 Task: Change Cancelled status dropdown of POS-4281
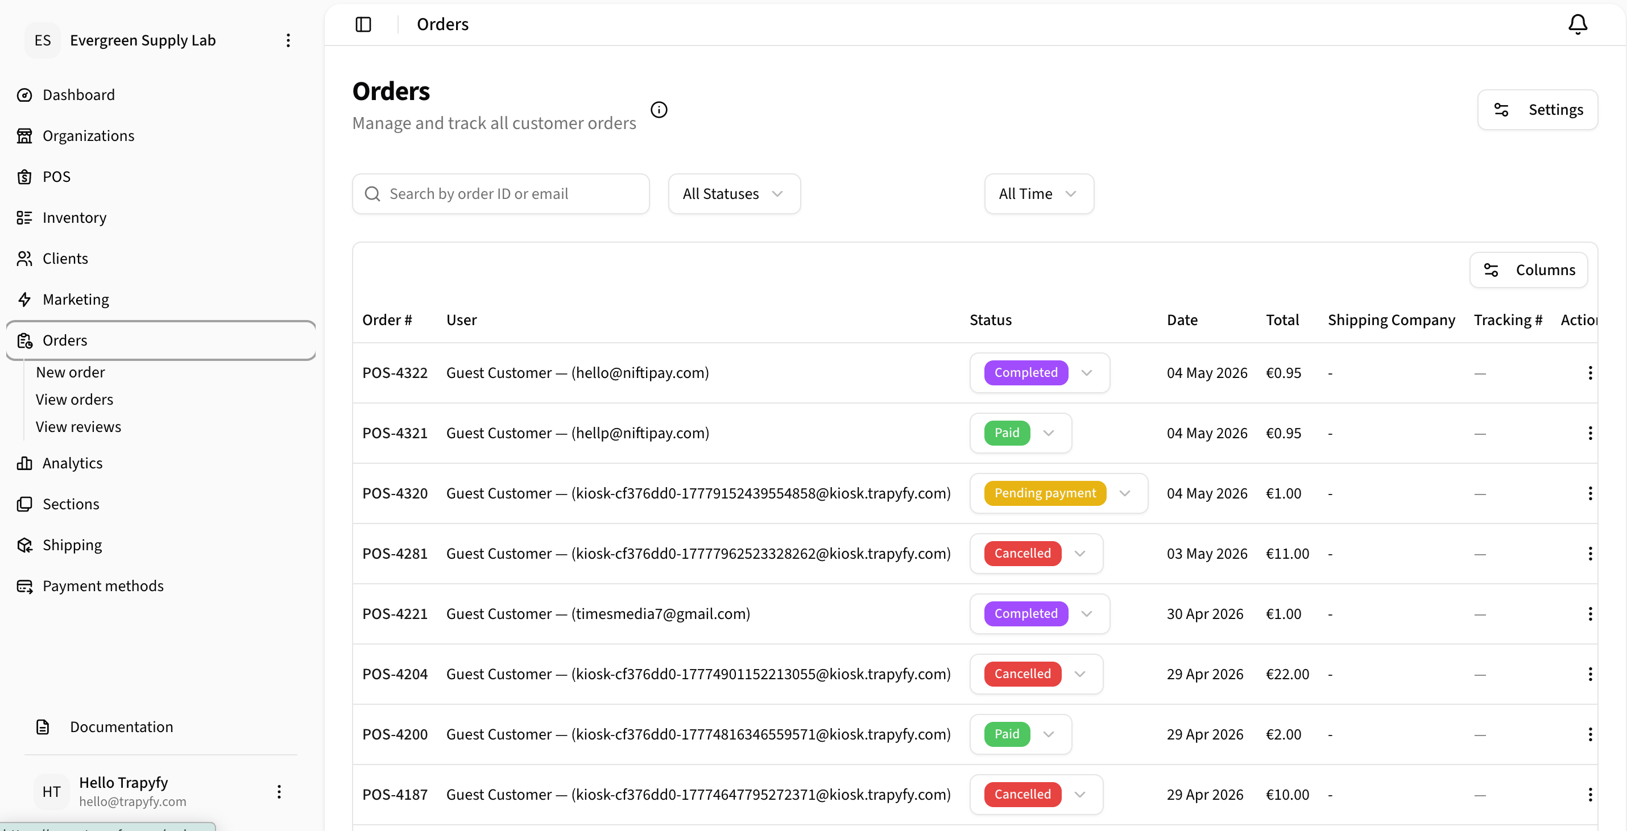[x=1037, y=554]
